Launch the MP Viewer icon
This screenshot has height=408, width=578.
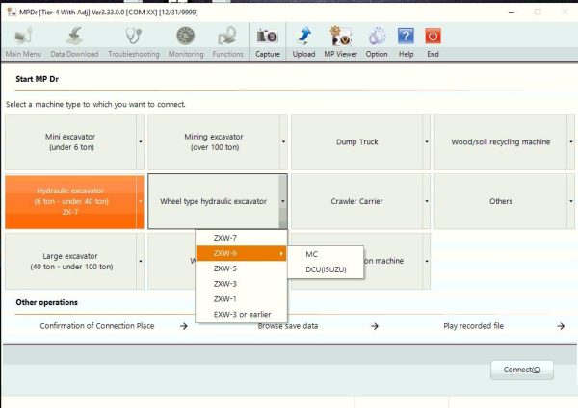pos(340,37)
